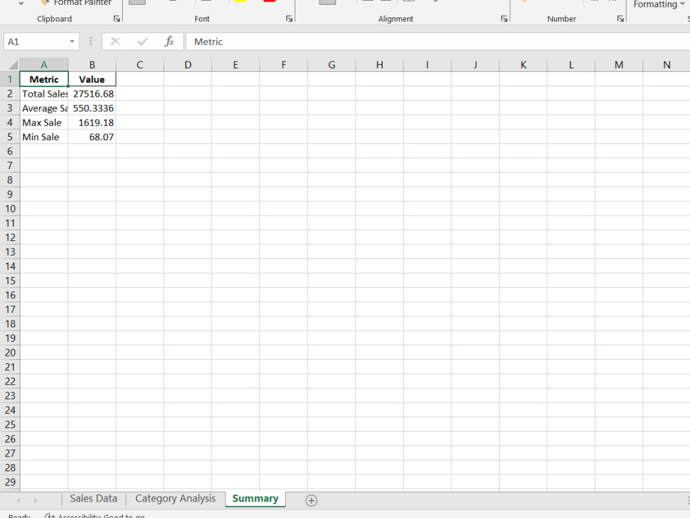Click the previous sheet navigation arrow
This screenshot has width=690, height=518.
(x=19, y=500)
